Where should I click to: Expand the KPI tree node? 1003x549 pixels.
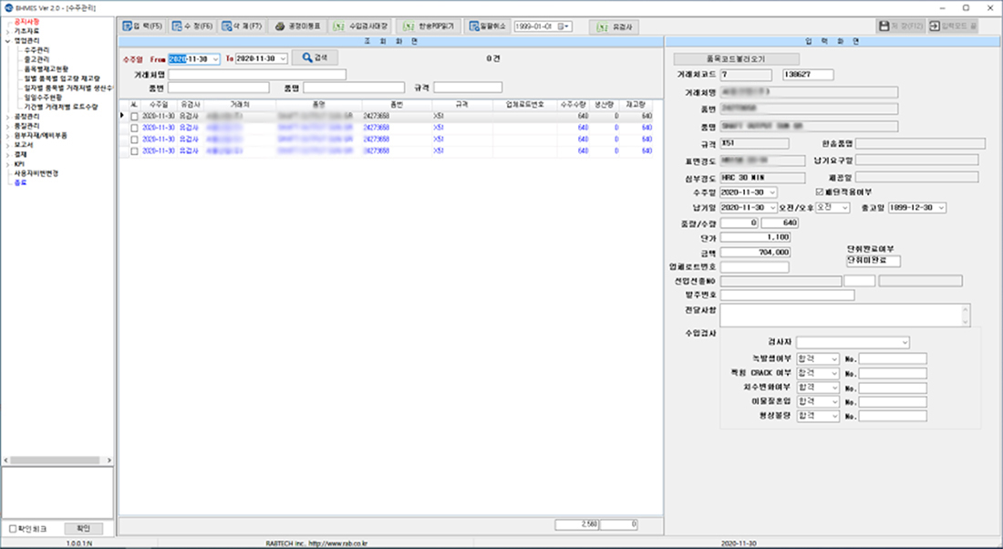[x=7, y=164]
